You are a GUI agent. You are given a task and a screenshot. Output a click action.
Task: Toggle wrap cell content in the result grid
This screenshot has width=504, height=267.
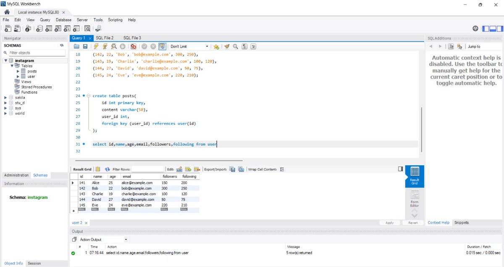tap(282, 169)
